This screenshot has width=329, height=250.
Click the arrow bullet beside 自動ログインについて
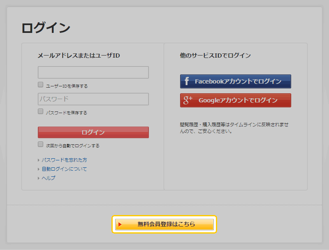click(x=39, y=169)
